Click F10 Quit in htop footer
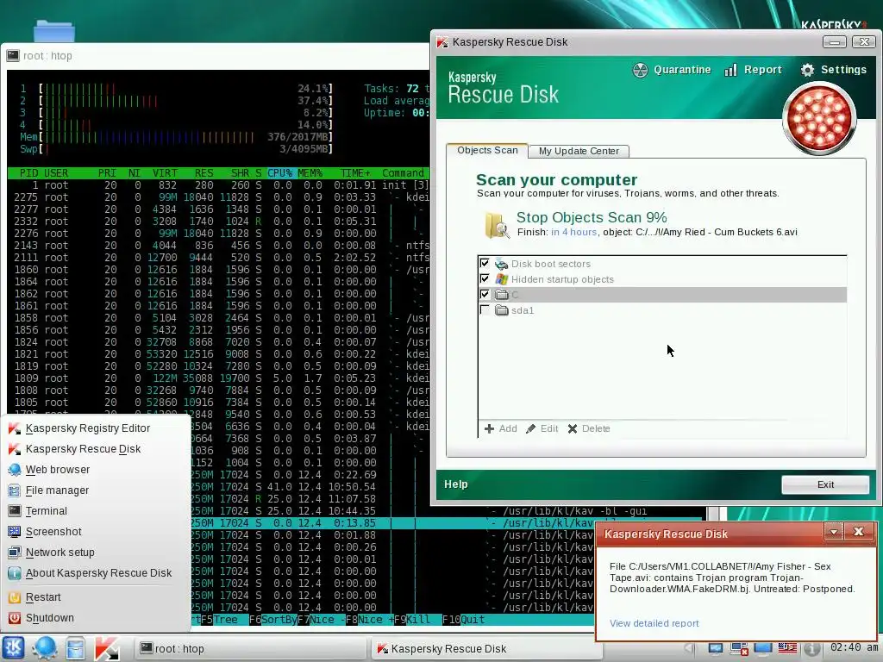This screenshot has width=883, height=662. [463, 619]
